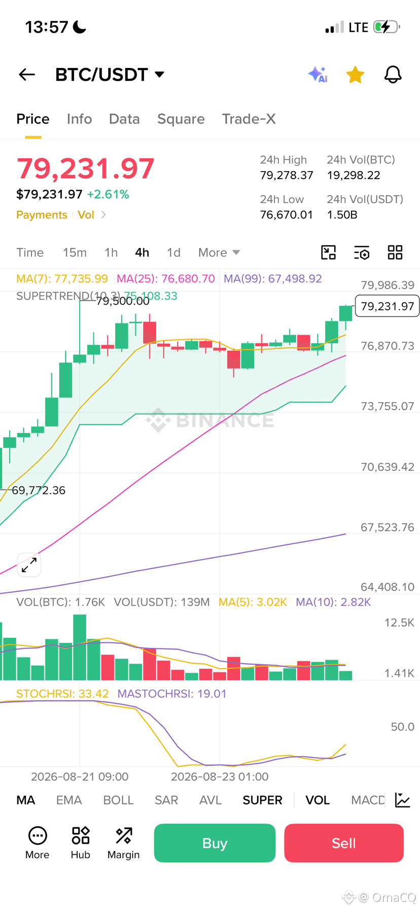Screen dimensions: 420x910
Task: Switch to the Price tab
Action: 33,119
